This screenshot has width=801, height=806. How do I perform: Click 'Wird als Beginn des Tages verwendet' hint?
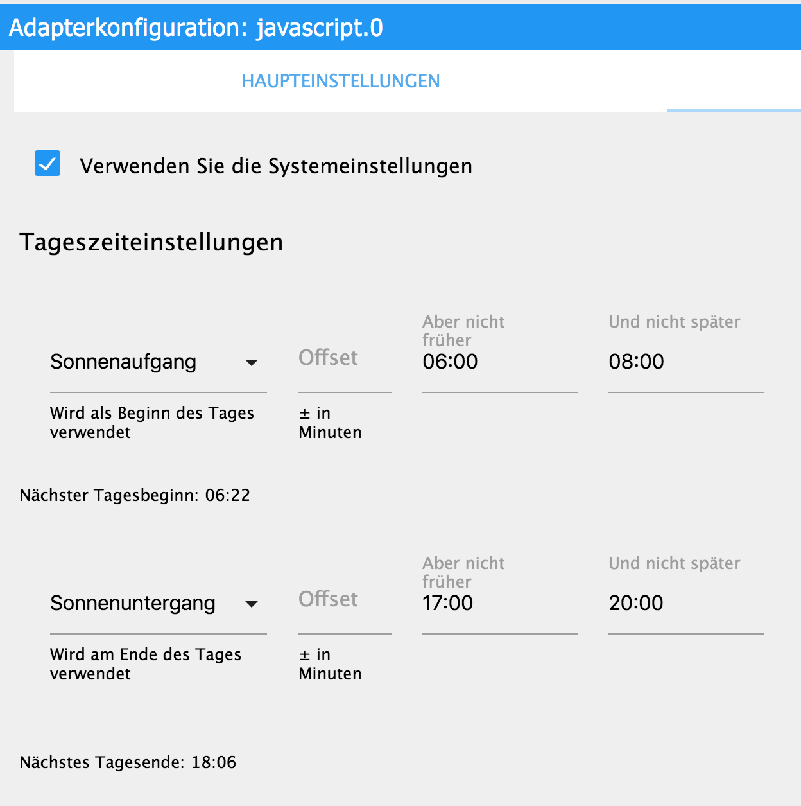coord(151,422)
